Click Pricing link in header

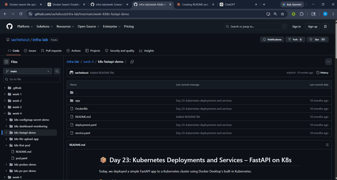(x=129, y=26)
